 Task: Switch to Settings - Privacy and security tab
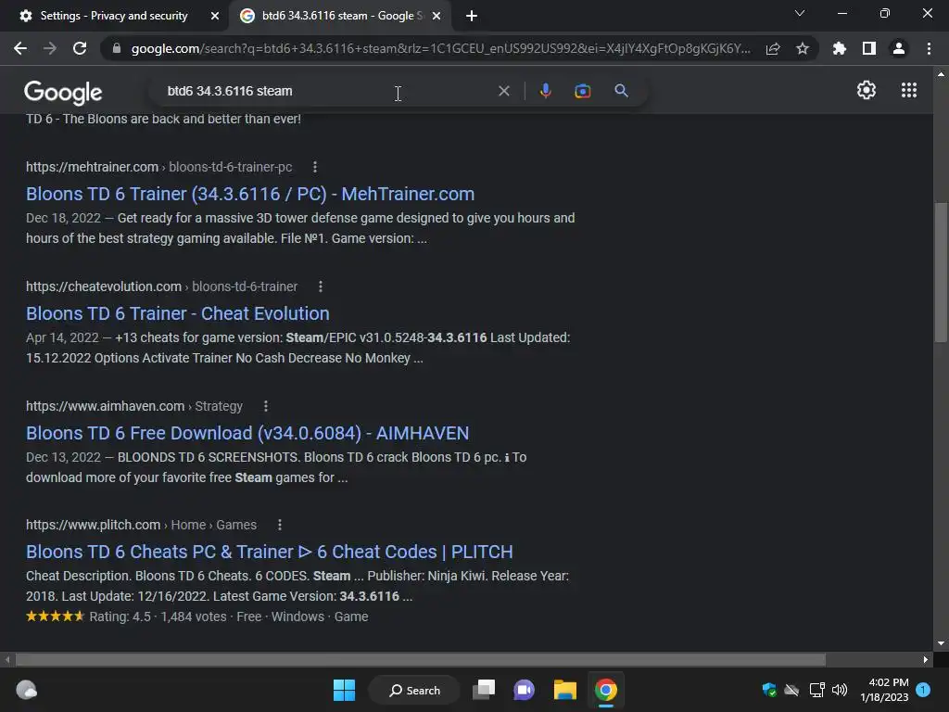114,16
